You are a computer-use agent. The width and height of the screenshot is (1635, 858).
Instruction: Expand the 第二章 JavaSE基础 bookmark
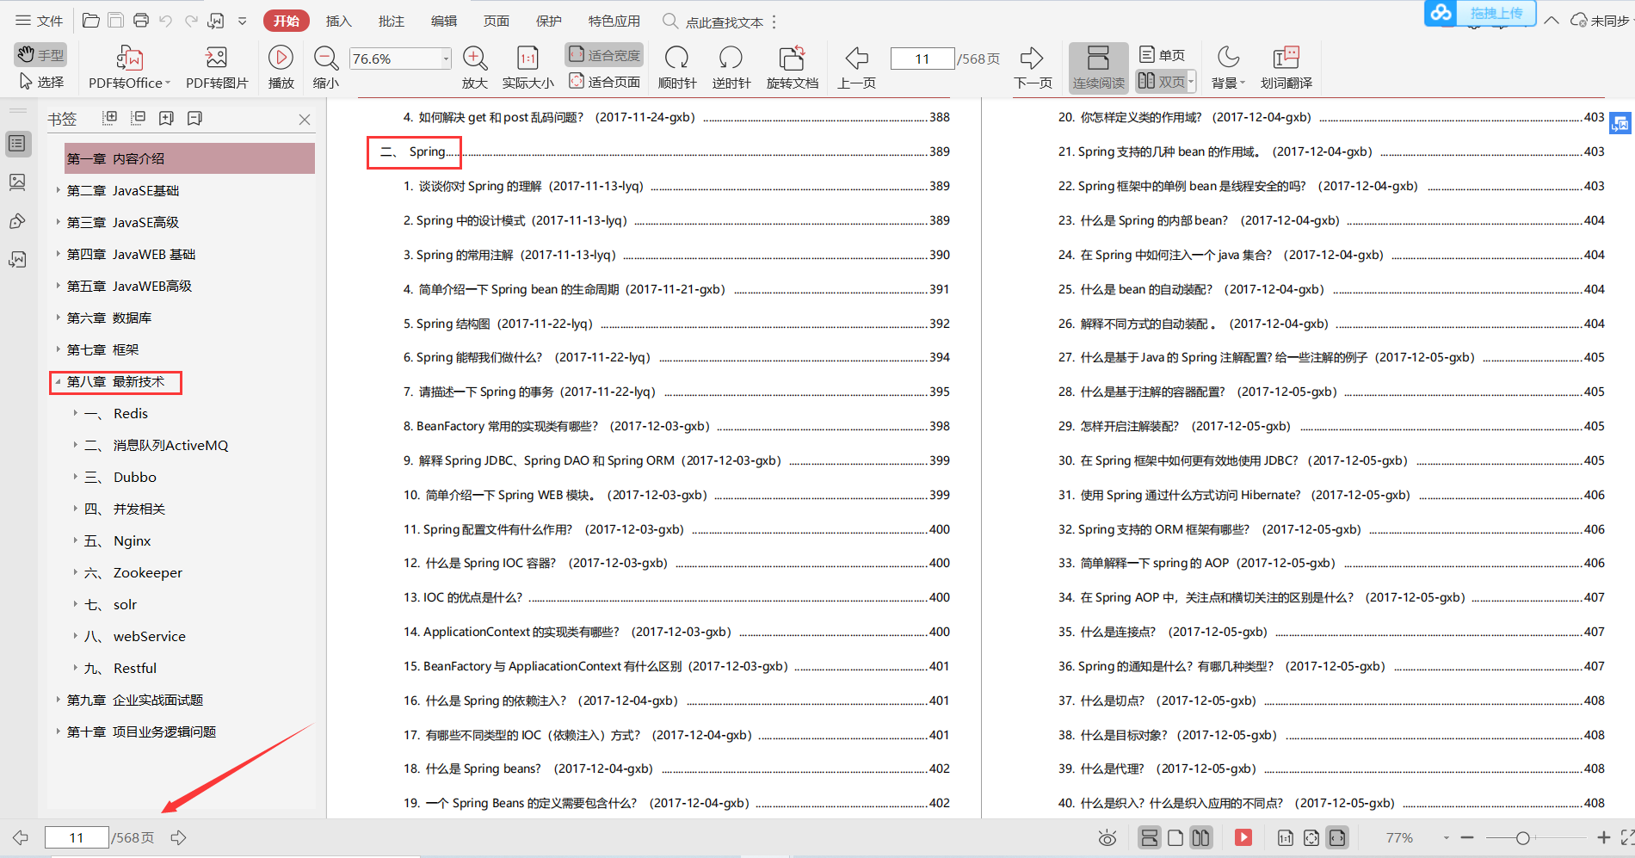(x=58, y=190)
